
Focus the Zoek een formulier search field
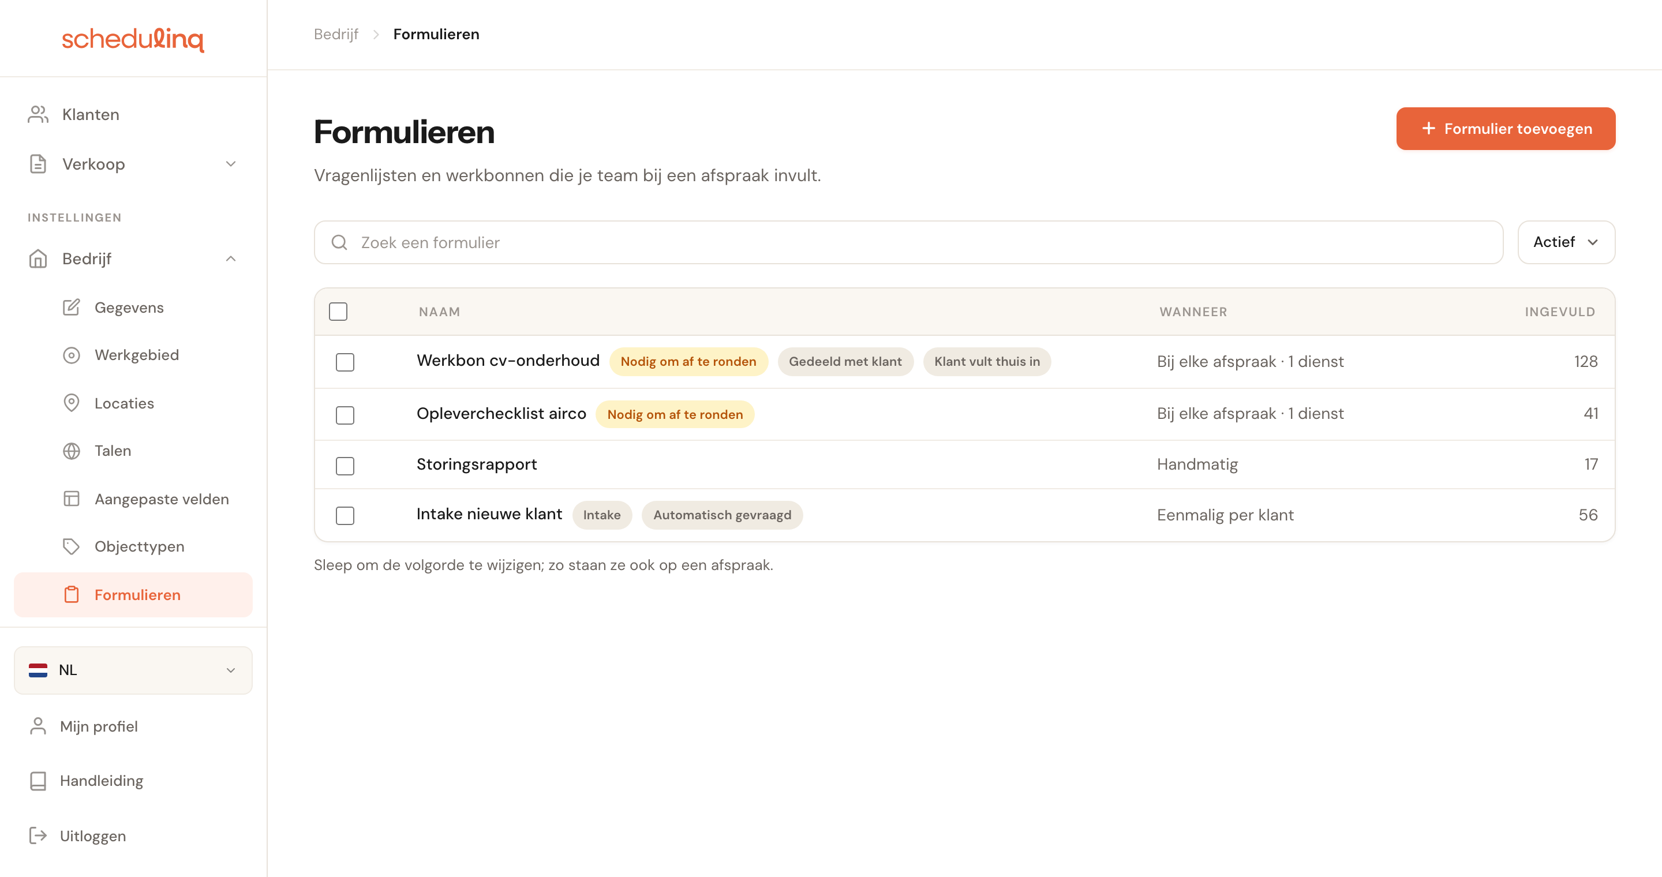click(x=908, y=242)
